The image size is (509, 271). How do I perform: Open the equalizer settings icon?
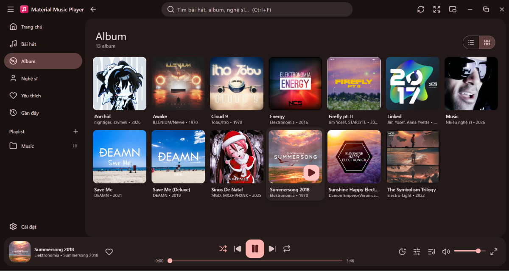coord(417,252)
